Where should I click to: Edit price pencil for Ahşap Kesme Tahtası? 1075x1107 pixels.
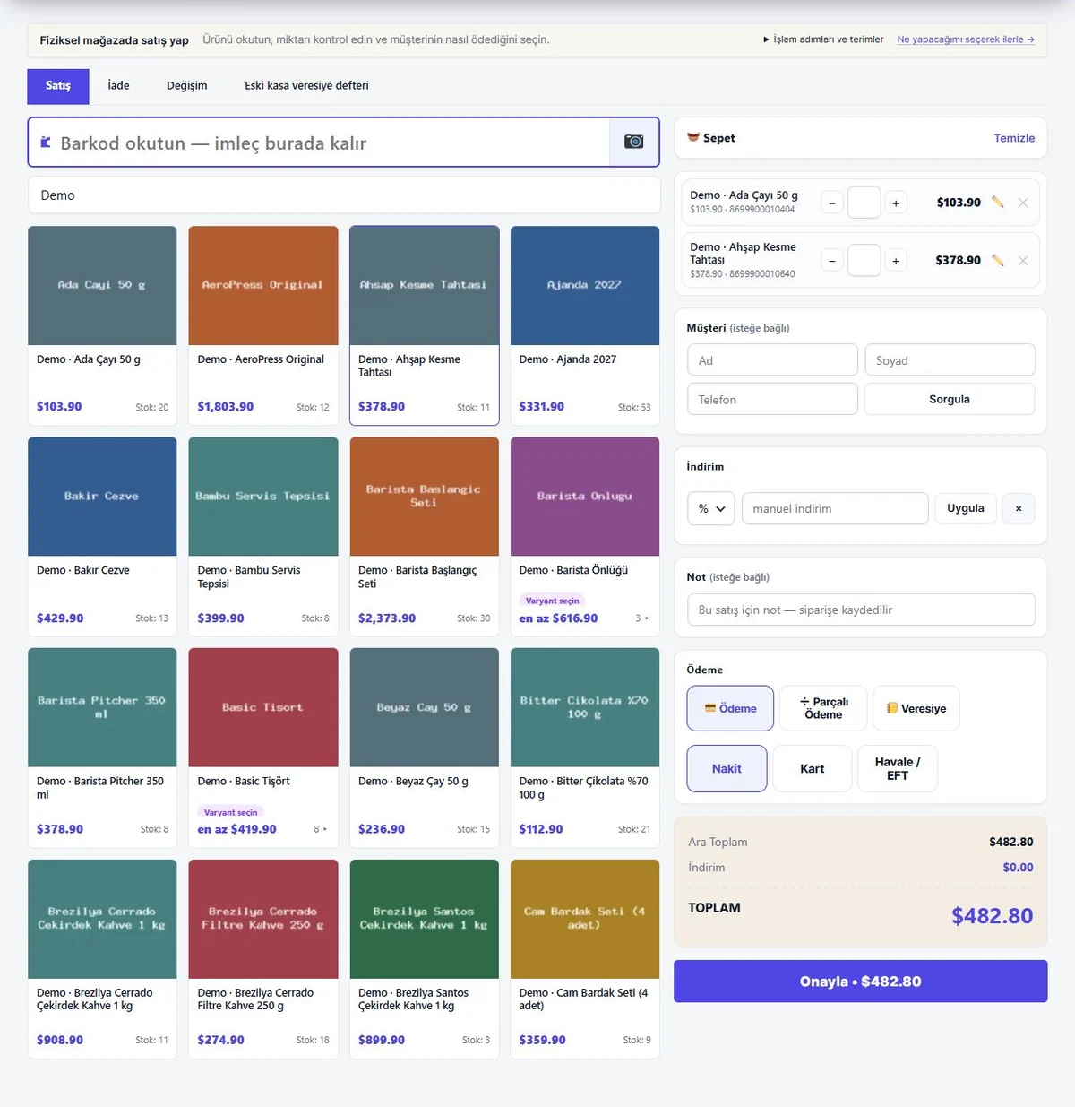[x=997, y=261]
